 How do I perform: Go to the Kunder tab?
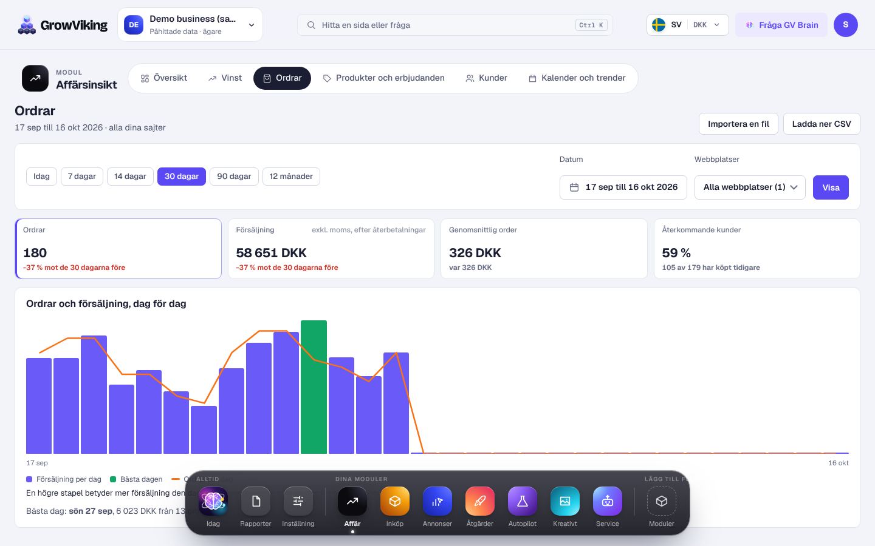tap(486, 78)
